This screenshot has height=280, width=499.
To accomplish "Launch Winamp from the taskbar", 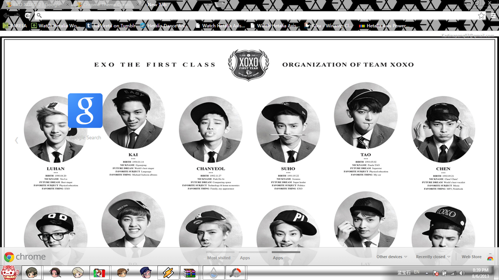I will pos(168,273).
